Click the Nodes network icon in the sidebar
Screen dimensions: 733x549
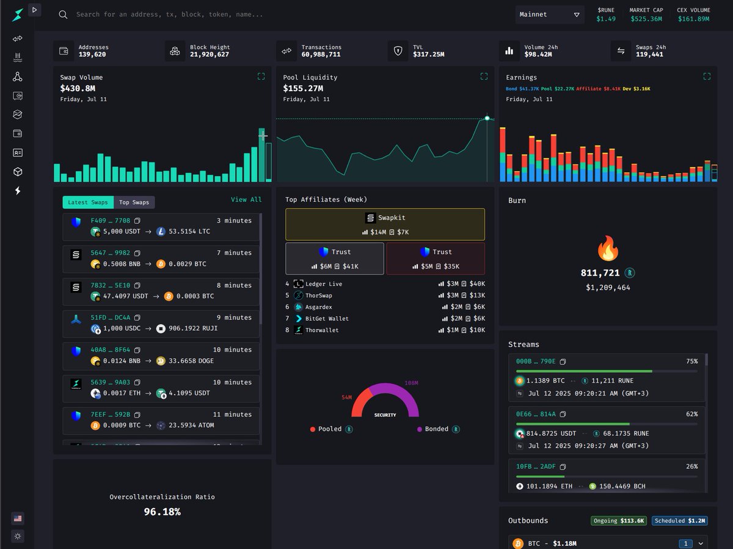pyautogui.click(x=17, y=76)
